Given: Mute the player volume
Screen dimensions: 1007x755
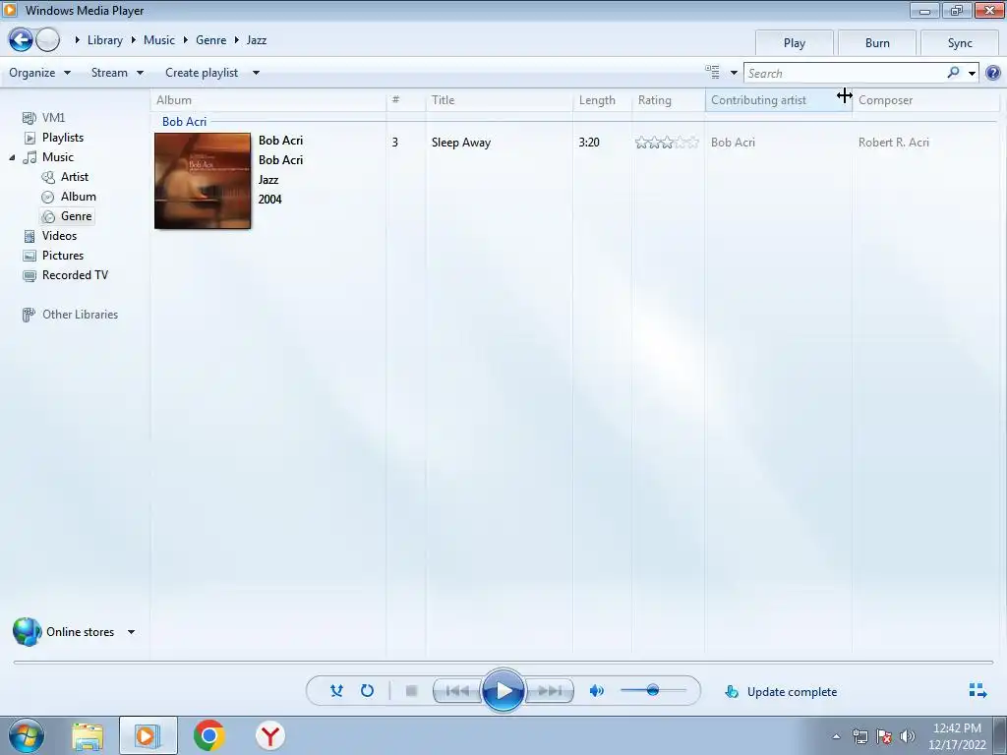Looking at the screenshot, I should [597, 691].
